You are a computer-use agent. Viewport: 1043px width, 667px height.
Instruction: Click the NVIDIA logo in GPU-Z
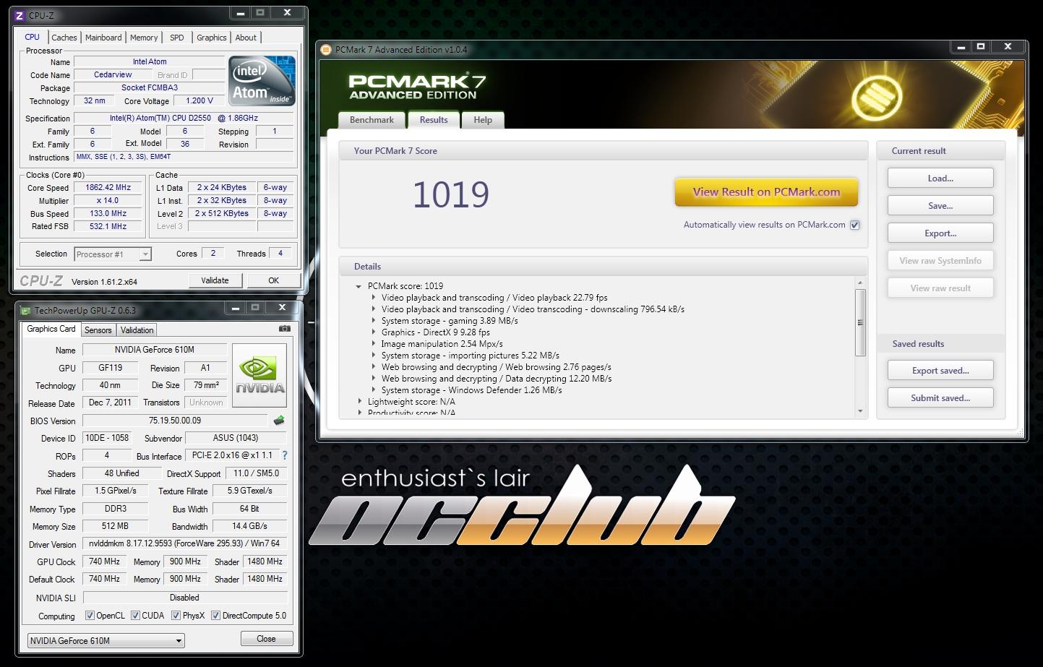click(260, 376)
